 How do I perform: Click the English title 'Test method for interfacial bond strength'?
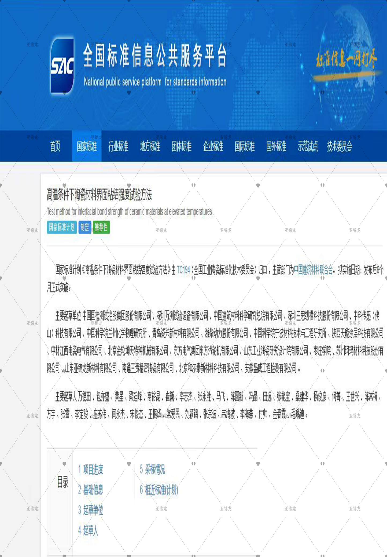129,212
